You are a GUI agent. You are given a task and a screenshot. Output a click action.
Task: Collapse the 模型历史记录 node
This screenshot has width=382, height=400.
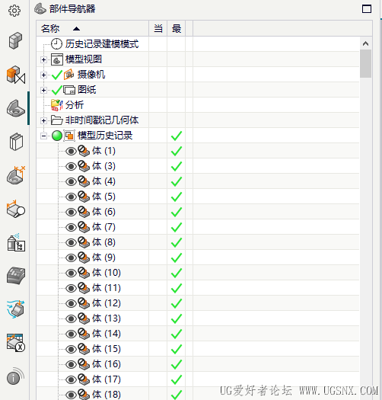point(43,136)
